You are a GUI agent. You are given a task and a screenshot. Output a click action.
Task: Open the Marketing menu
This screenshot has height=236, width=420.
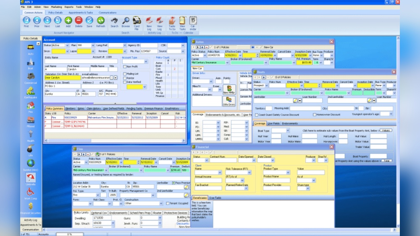pos(56,7)
